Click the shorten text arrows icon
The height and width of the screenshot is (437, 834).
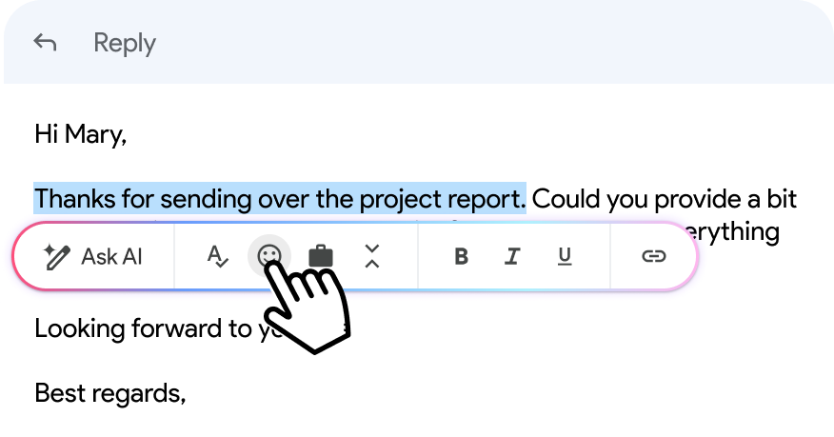[372, 256]
